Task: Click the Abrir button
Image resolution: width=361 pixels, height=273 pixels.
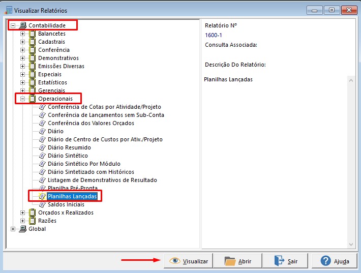Action: click(x=237, y=261)
